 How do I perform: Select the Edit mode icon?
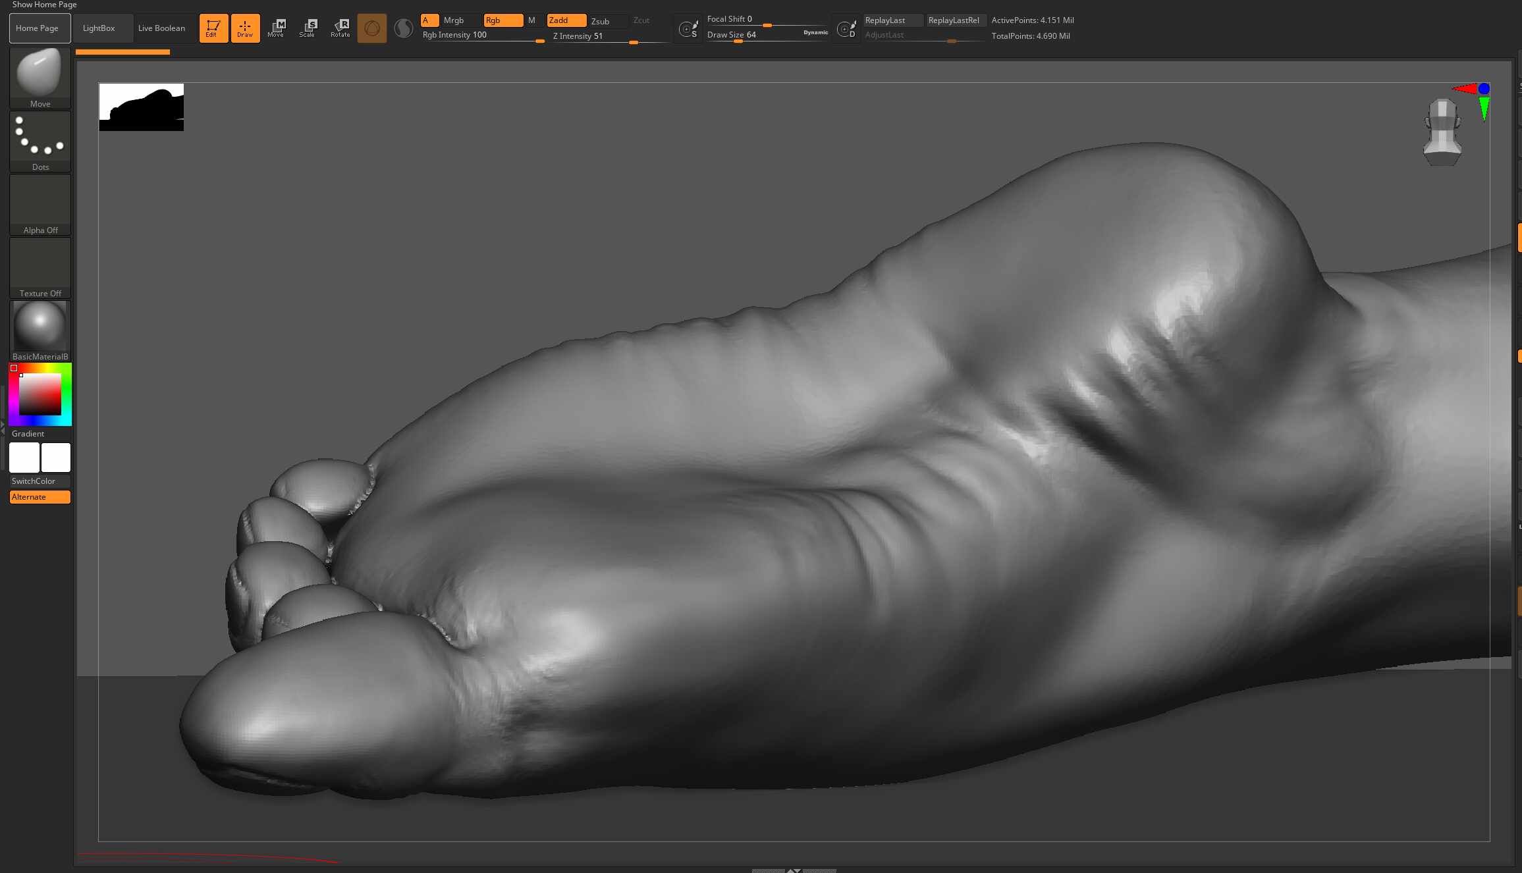click(213, 28)
